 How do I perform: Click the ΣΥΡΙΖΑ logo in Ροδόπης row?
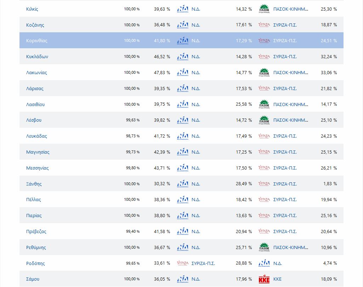182,263
